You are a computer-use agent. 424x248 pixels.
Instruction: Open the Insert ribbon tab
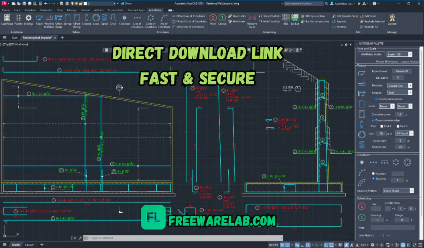17,10
